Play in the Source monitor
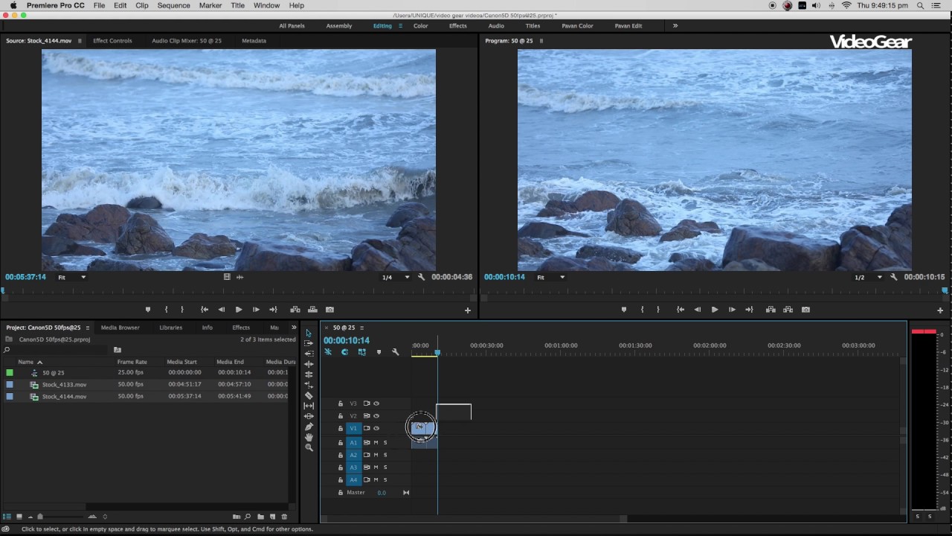 tap(238, 310)
